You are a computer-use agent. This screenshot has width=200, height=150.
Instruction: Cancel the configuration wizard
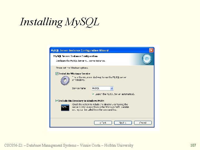(x=143, y=123)
